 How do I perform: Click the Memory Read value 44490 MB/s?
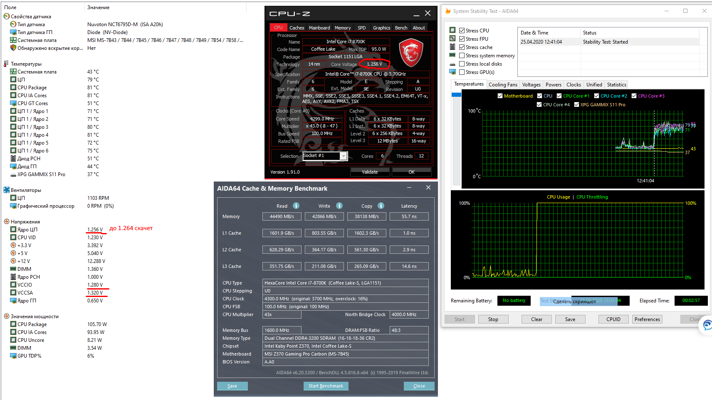[x=282, y=216]
